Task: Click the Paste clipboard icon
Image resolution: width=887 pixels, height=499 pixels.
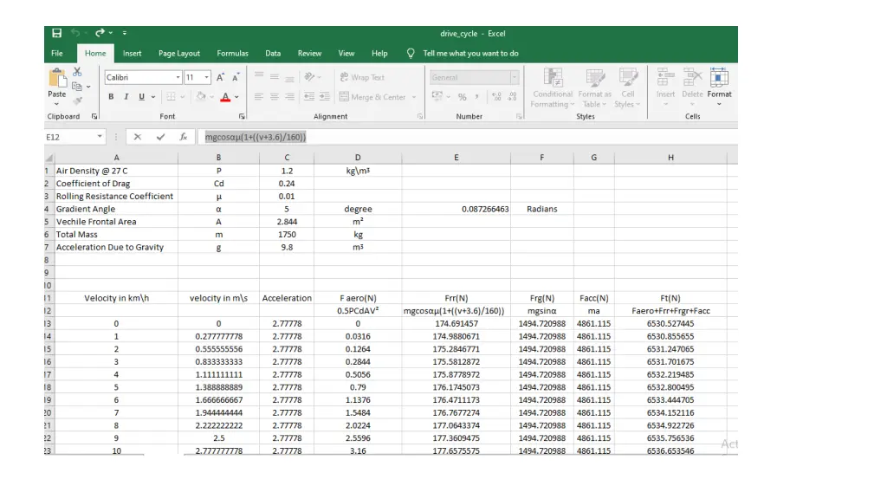Action: [56, 78]
